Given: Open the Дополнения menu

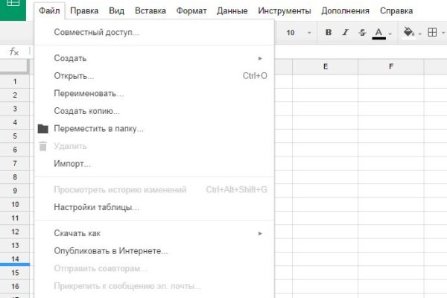Looking at the screenshot, I should [x=346, y=11].
